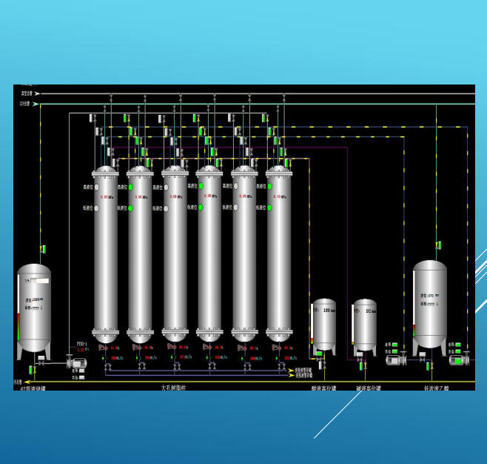
Task: Click the green status box under the 酸液高位罐 tank
Action: 319,354
